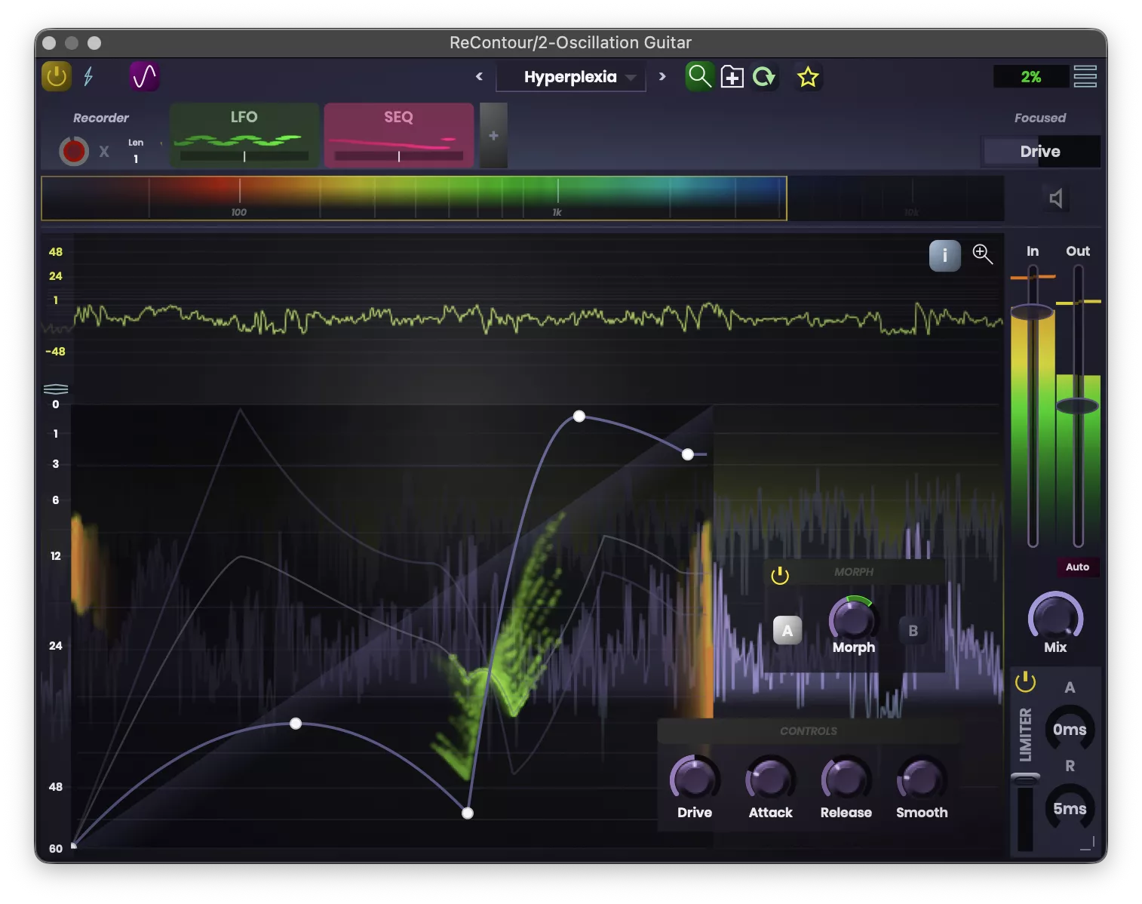The height and width of the screenshot is (904, 1142).
Task: Toggle the Limiter power switch
Action: pyautogui.click(x=1025, y=682)
